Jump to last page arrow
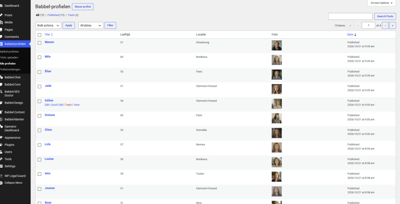400x204 pixels. [393, 25]
